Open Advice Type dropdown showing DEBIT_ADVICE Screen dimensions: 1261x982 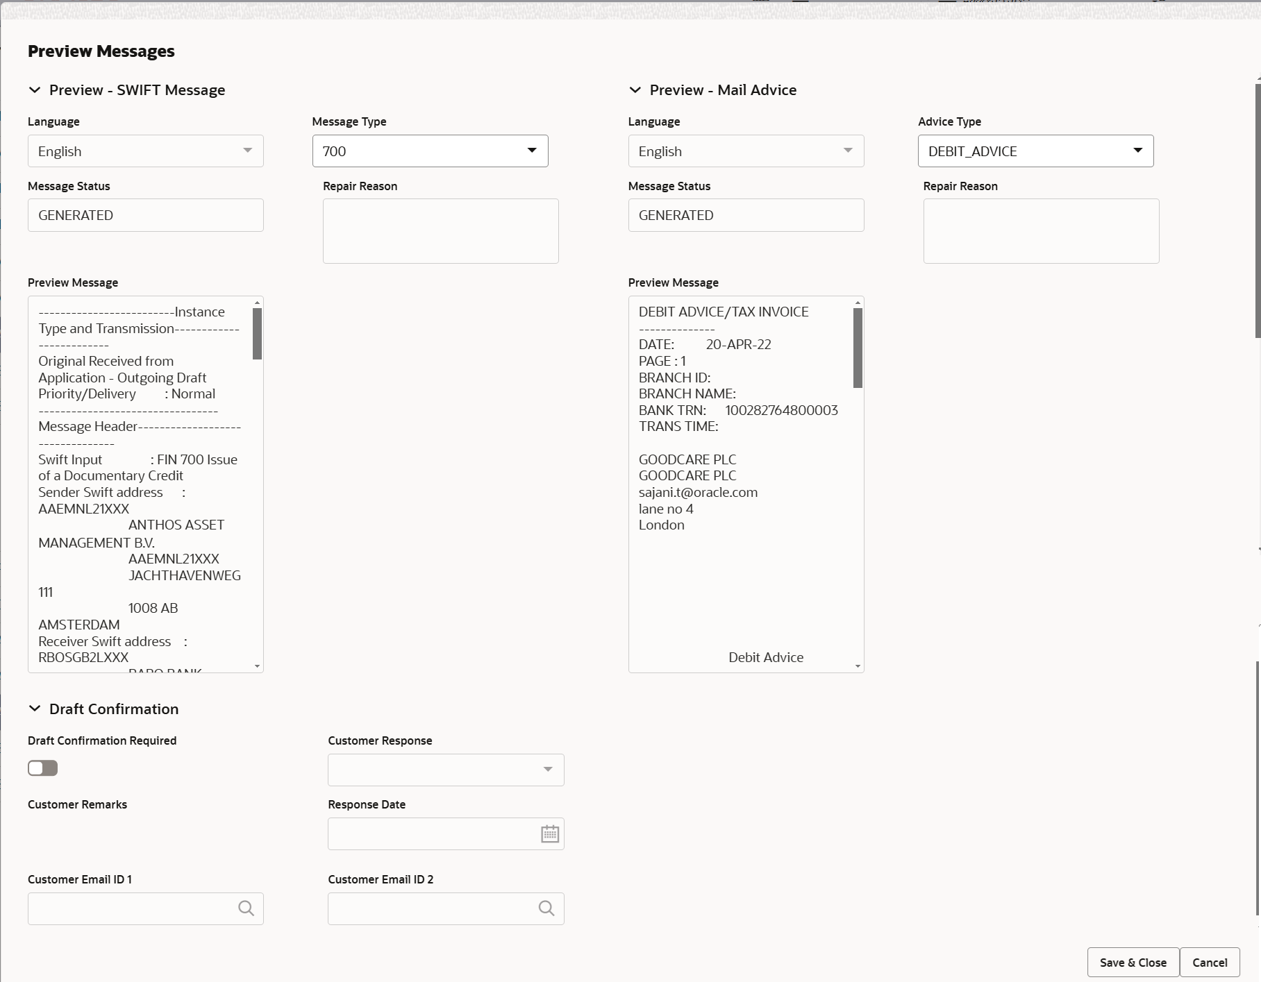tap(1036, 151)
